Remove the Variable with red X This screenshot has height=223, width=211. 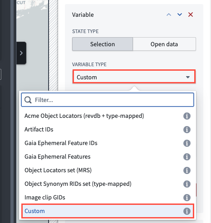pos(191,15)
